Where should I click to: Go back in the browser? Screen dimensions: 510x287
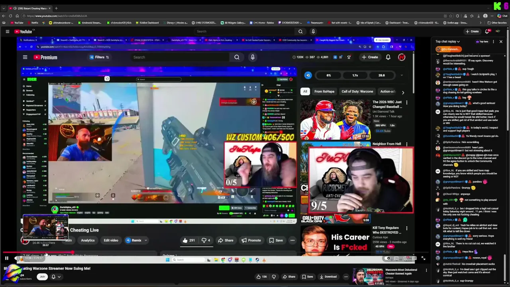pos(4,16)
